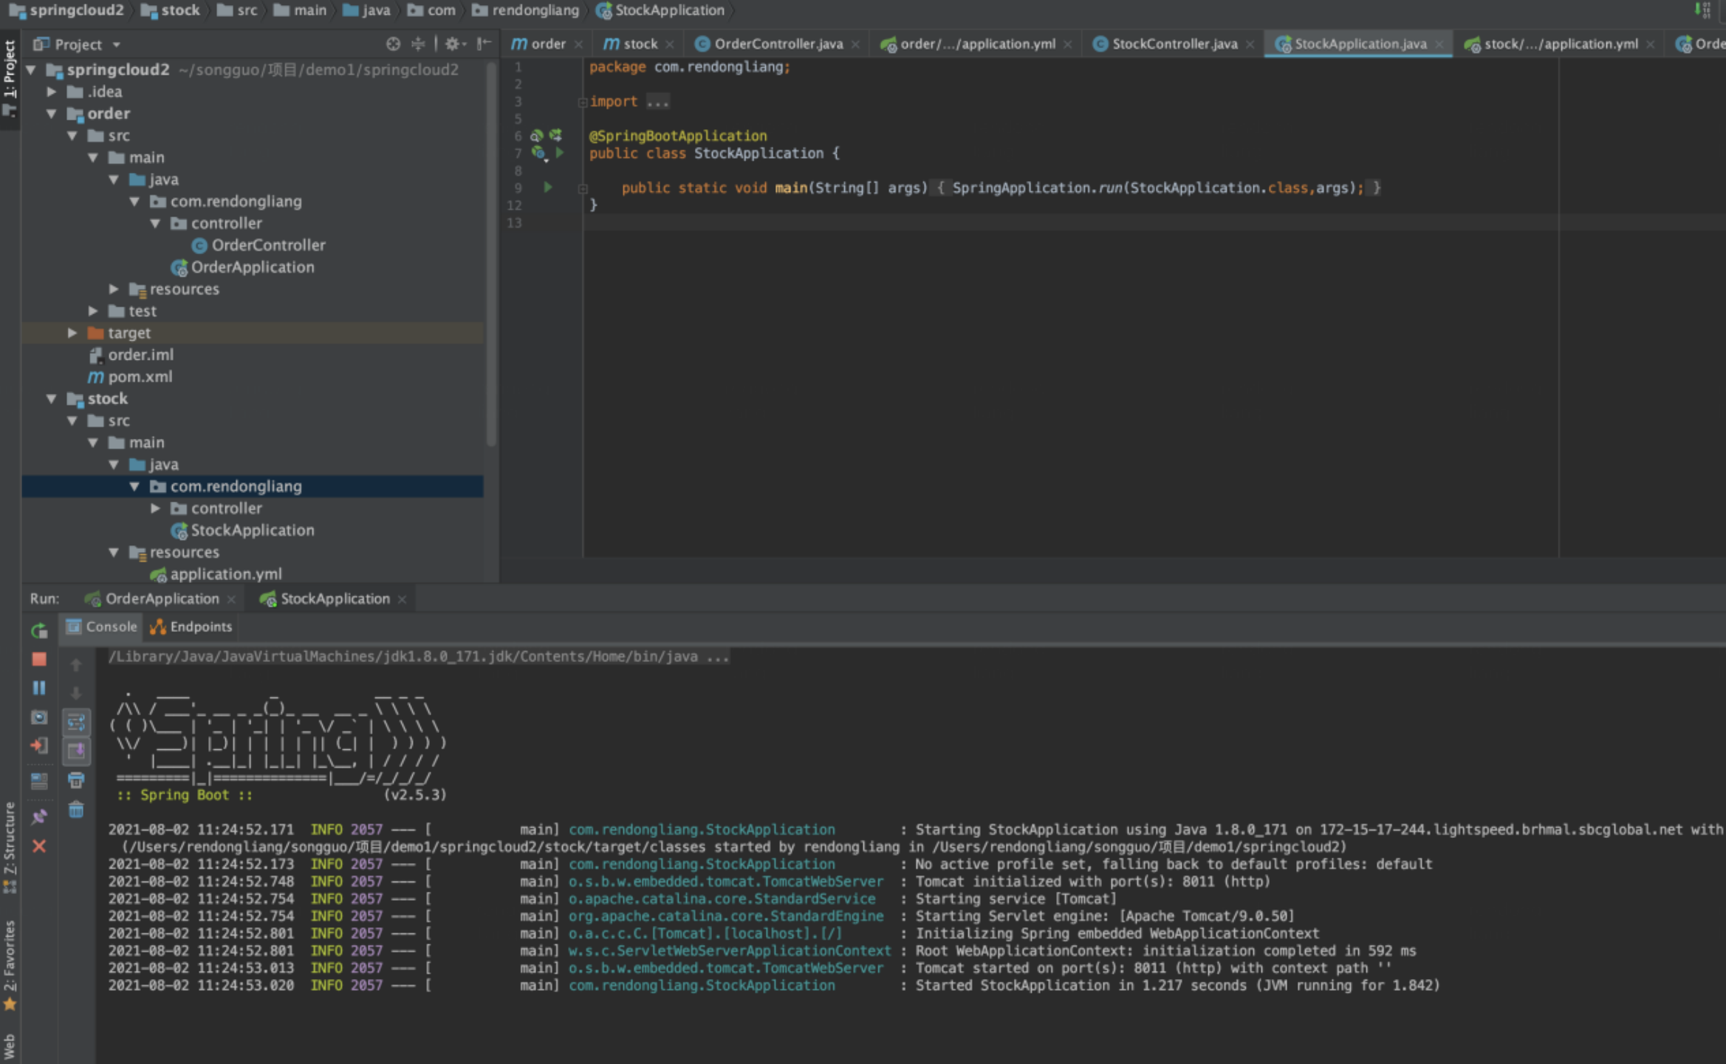Rerun StockApplication with the green rerun icon
The width and height of the screenshot is (1726, 1064).
click(x=39, y=630)
